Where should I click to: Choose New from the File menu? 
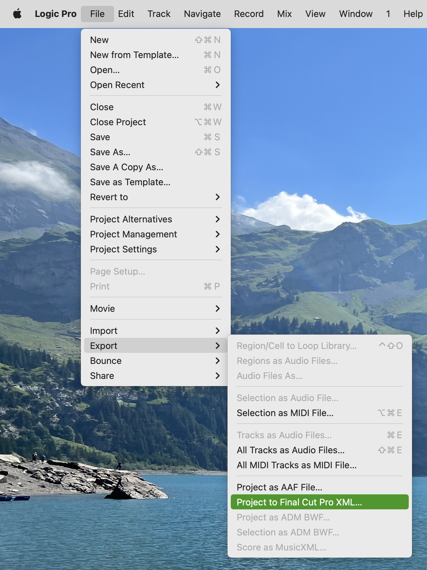click(x=156, y=40)
